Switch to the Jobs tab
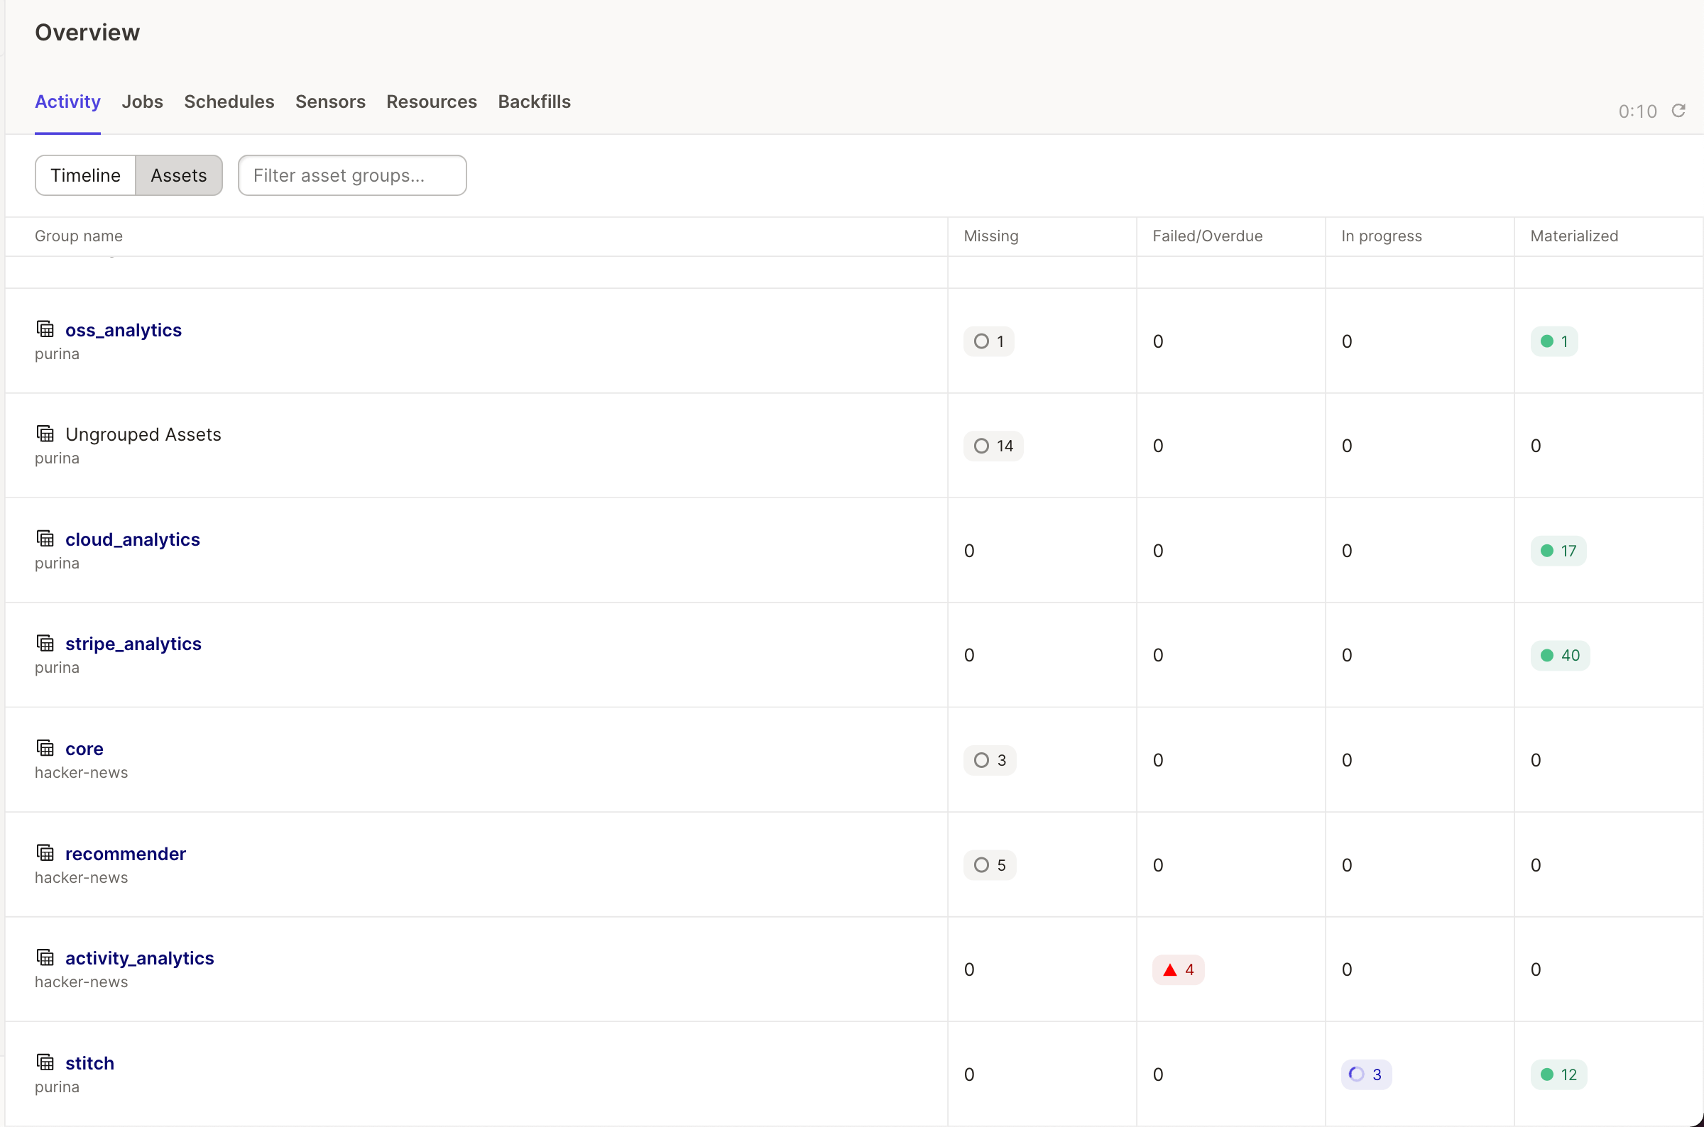Image resolution: width=1704 pixels, height=1127 pixels. coord(143,101)
